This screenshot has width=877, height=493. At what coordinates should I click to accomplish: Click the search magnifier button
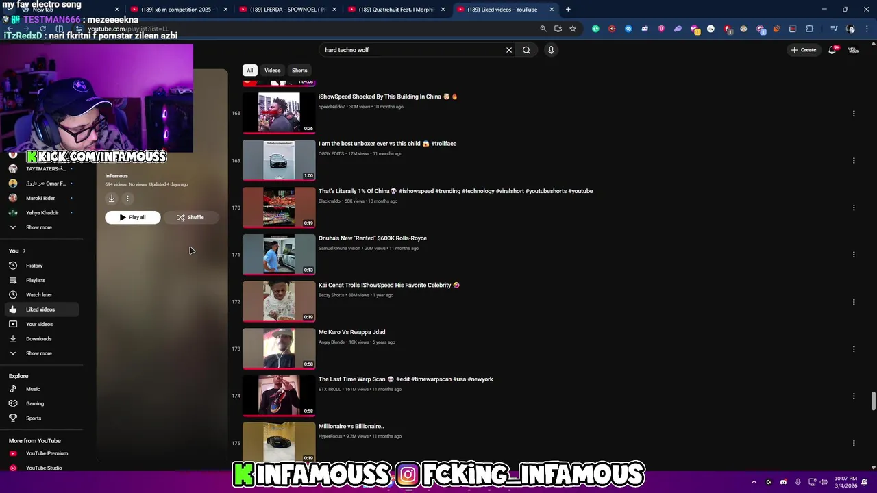(526, 50)
